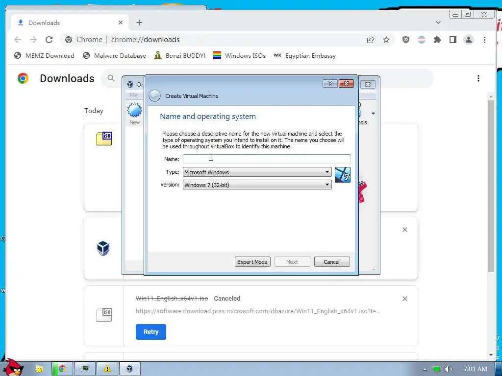Screen dimensions: 502x376
Task: Open Windows ISOs bookmark
Action: coord(239,56)
